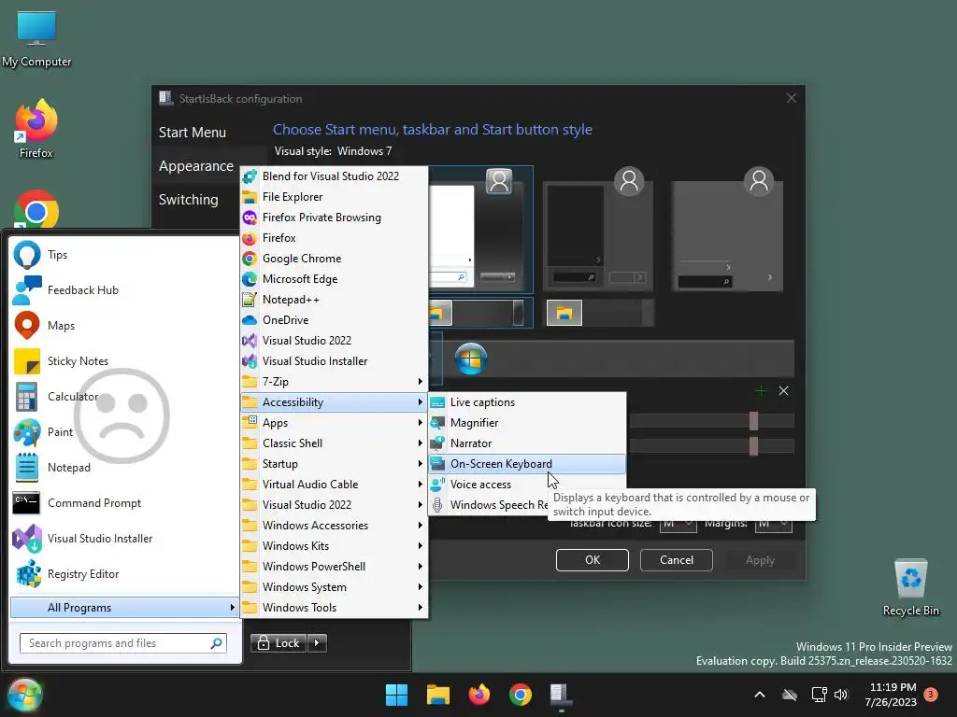
Task: Click the Cancel button in StartIsBack configuration
Action: [x=677, y=560]
